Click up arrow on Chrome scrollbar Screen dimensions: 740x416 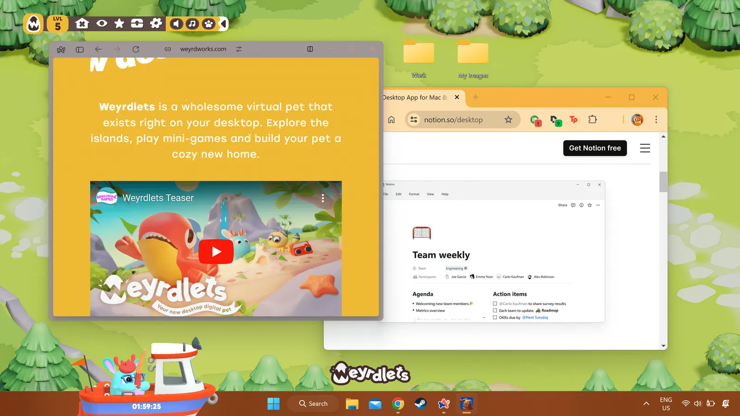[663, 137]
